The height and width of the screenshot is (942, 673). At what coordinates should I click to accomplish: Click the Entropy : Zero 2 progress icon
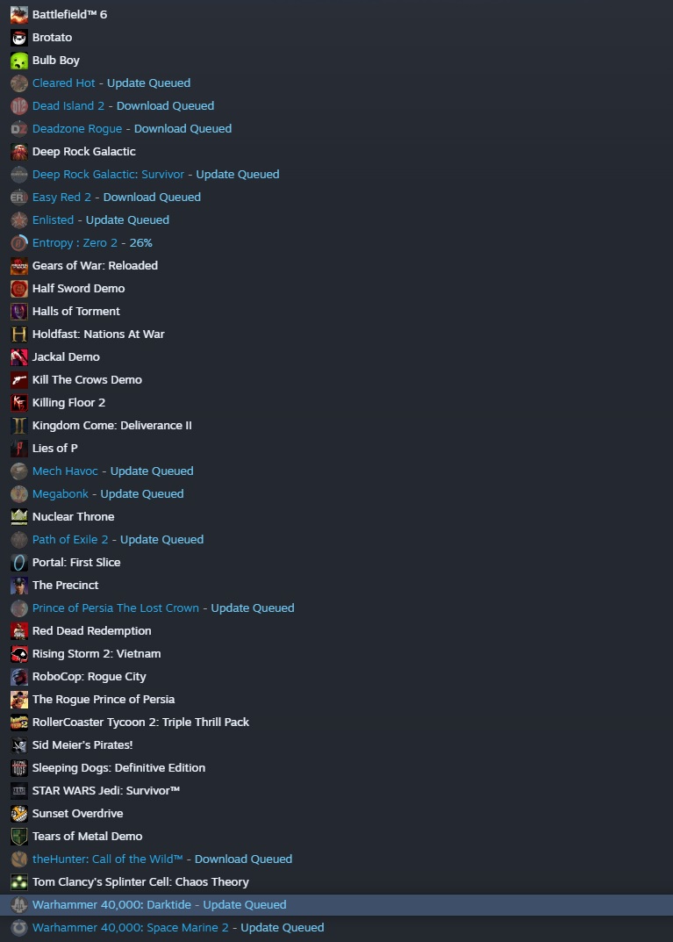coord(19,242)
